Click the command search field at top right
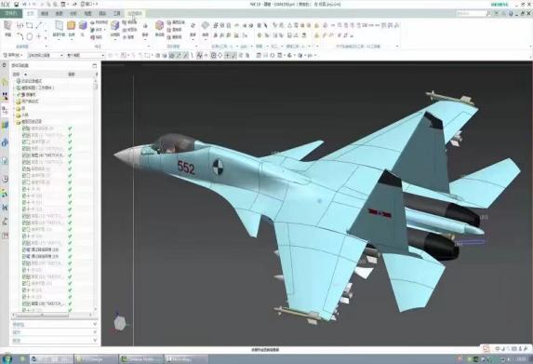533x364 pixels. click(x=471, y=13)
